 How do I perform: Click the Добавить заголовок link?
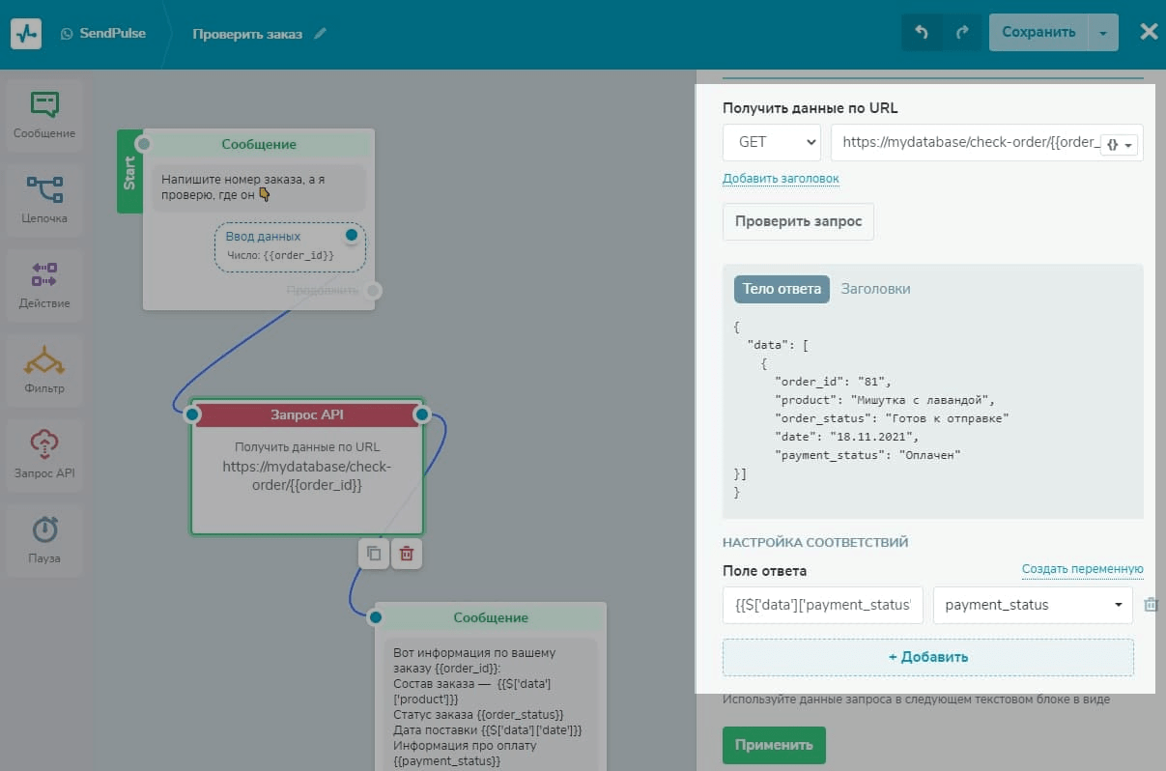(x=781, y=179)
